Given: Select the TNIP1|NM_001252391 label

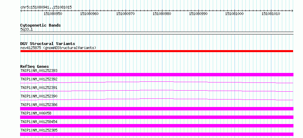Looking at the screenshot, I should coord(39,88).
